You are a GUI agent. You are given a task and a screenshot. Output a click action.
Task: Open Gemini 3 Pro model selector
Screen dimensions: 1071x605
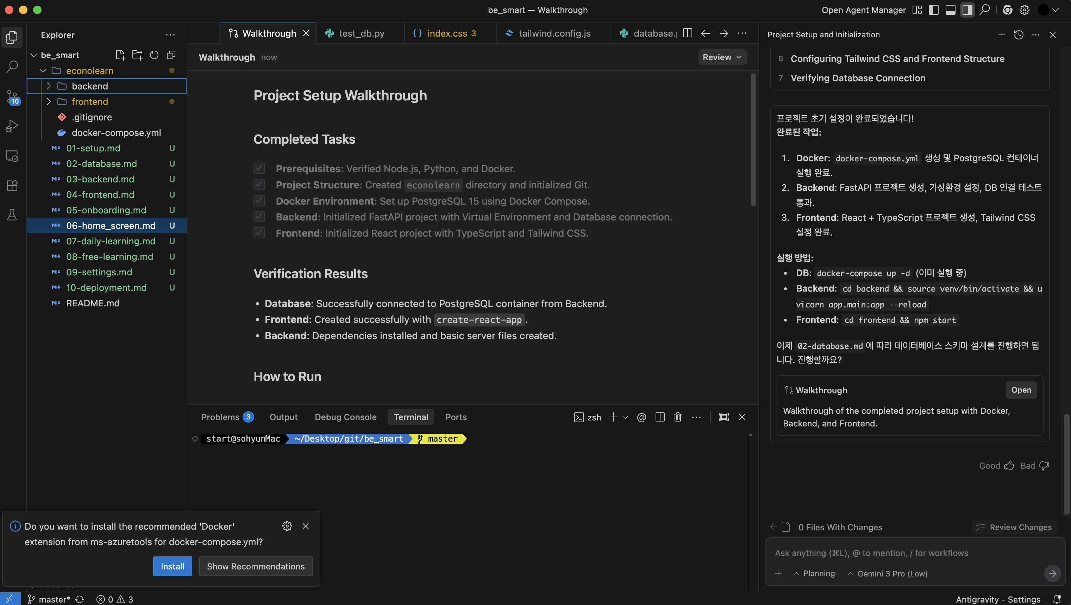[x=887, y=574]
